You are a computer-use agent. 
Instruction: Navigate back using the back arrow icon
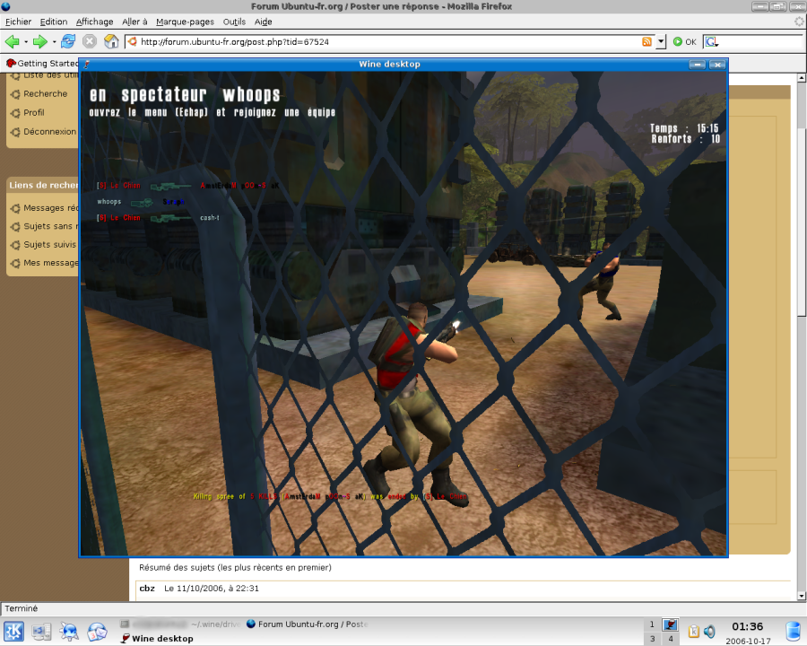[12, 41]
